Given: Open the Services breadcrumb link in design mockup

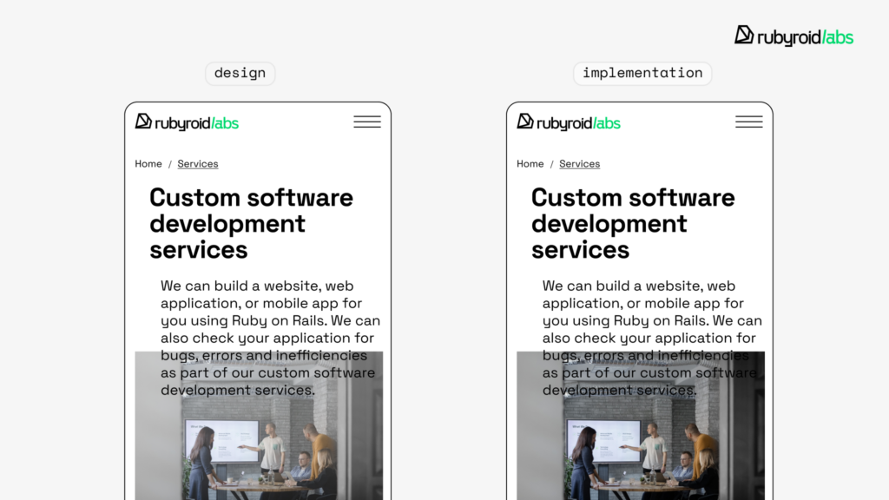Looking at the screenshot, I should click(198, 164).
